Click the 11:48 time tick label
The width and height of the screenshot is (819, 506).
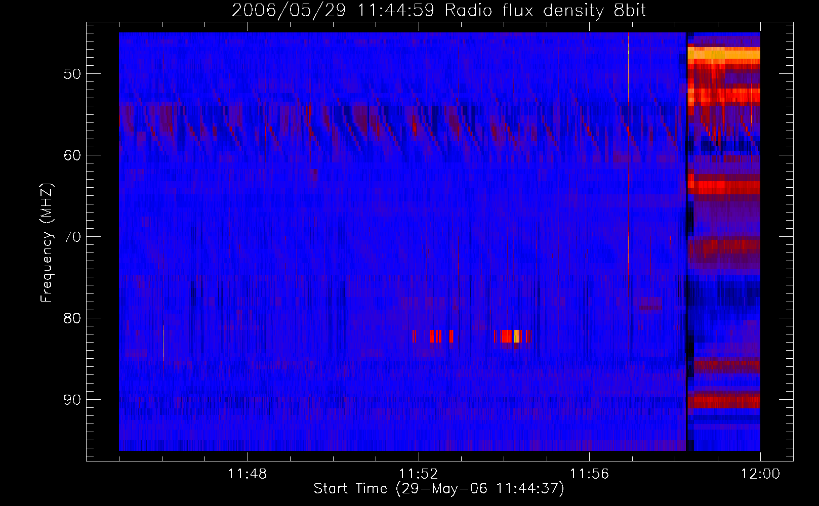coord(247,474)
